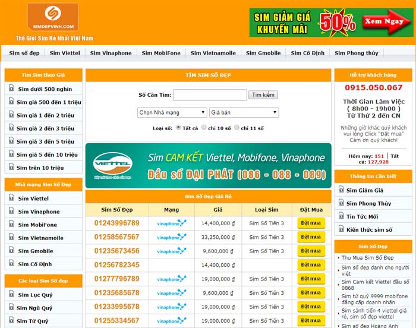
Task: Open Sim Cố Định navigation tab
Action: coord(307,53)
